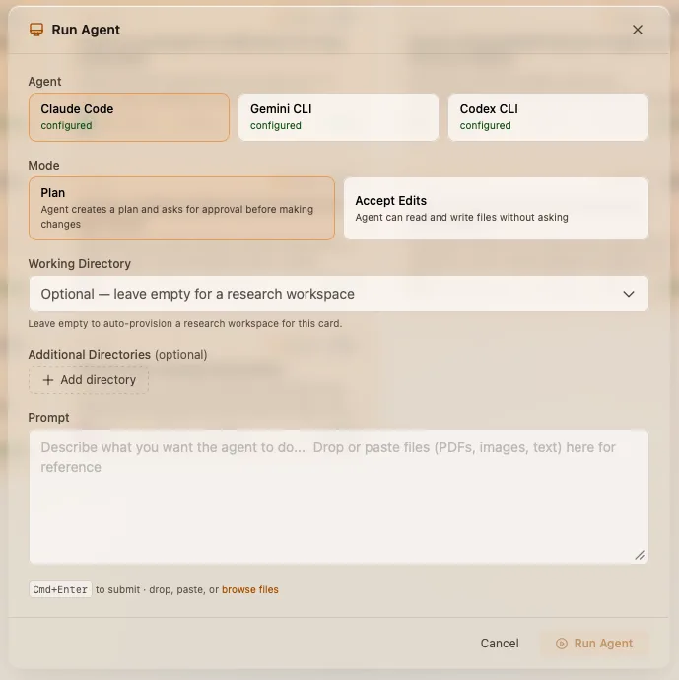Click the Prompt label
The width and height of the screenshot is (679, 680).
pos(48,418)
